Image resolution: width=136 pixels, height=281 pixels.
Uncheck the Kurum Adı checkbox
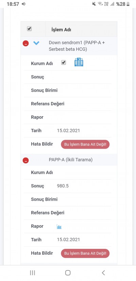coord(64,62)
